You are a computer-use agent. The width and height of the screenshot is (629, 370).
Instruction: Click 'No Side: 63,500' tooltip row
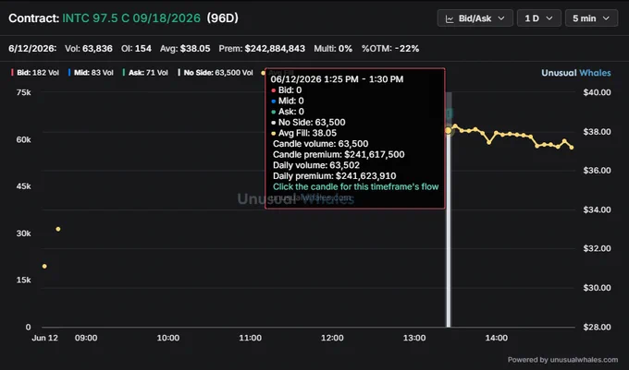tap(308, 123)
